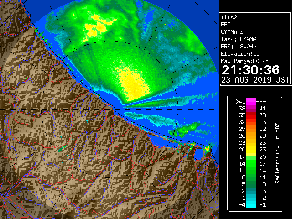Click the 'Max Range:80 km' line
Image resolution: width=292 pixels, height=219 pixels.
(245, 61)
